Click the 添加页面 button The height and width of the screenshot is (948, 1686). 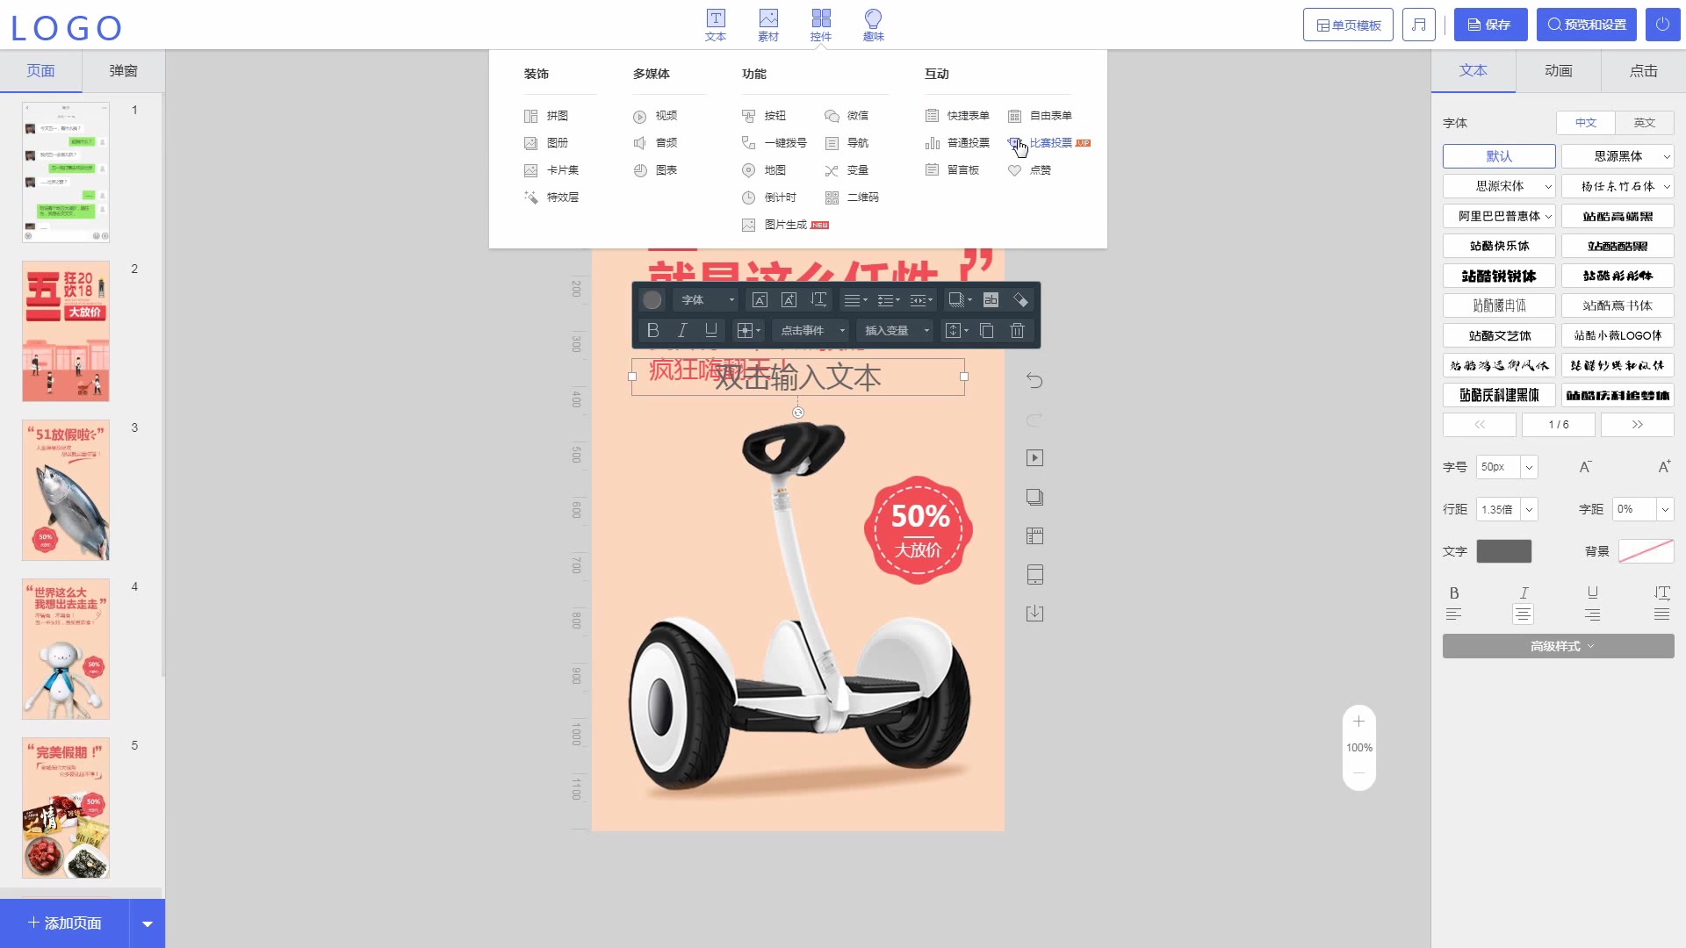pyautogui.click(x=65, y=923)
